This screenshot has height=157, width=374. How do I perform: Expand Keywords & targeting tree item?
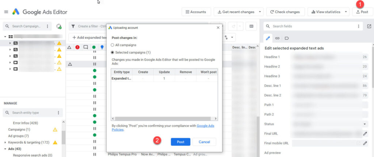(x=5, y=142)
